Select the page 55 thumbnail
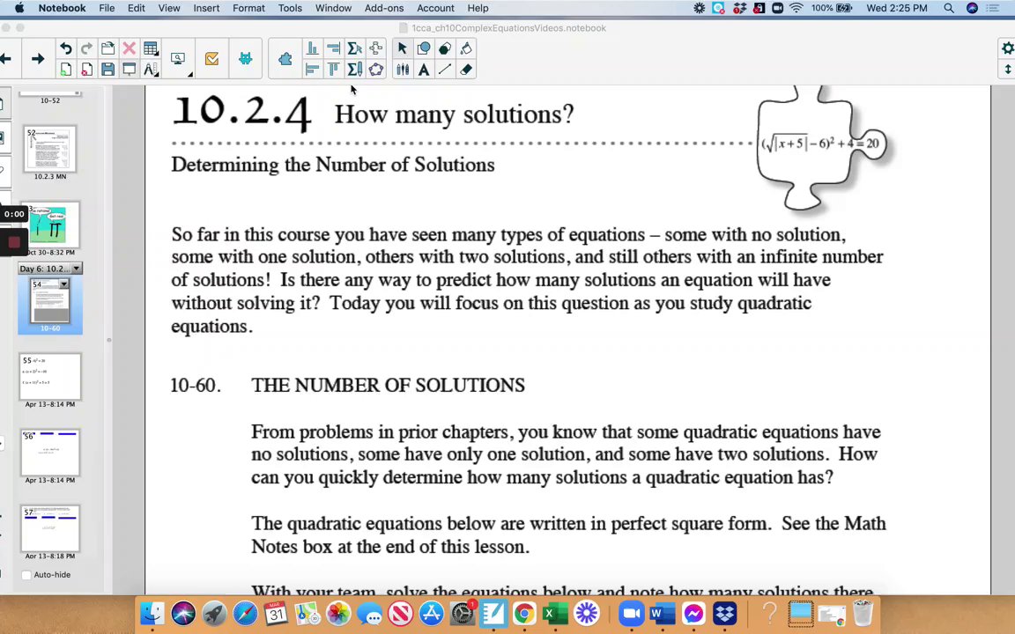1015x634 pixels. [x=50, y=377]
